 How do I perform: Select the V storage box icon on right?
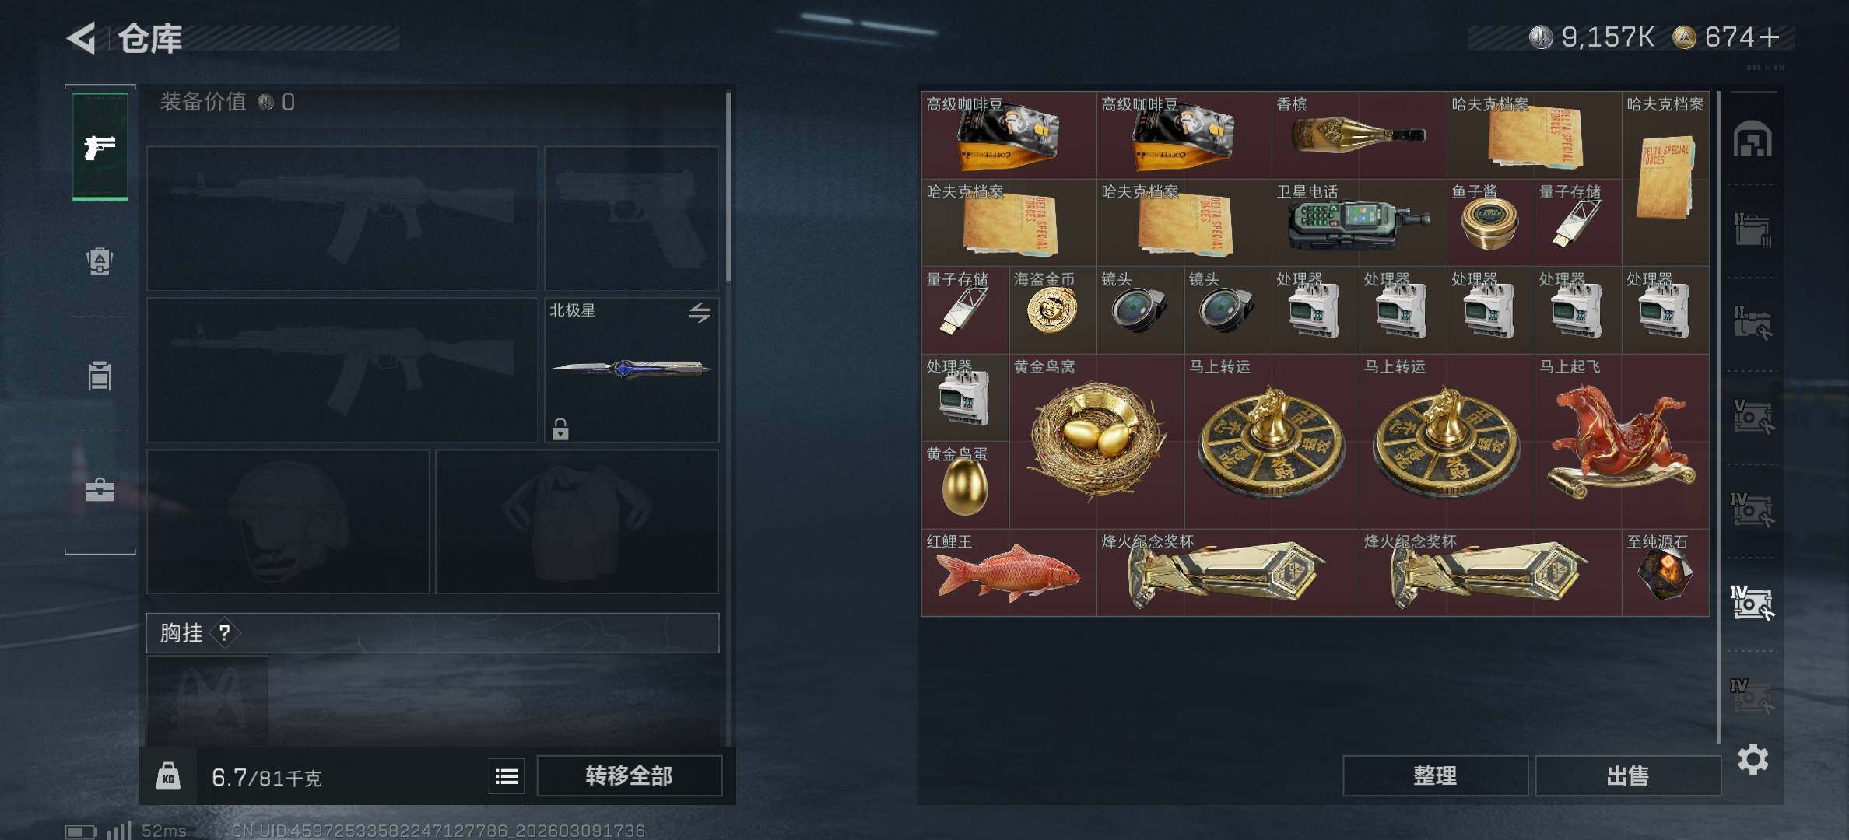coord(1753,416)
